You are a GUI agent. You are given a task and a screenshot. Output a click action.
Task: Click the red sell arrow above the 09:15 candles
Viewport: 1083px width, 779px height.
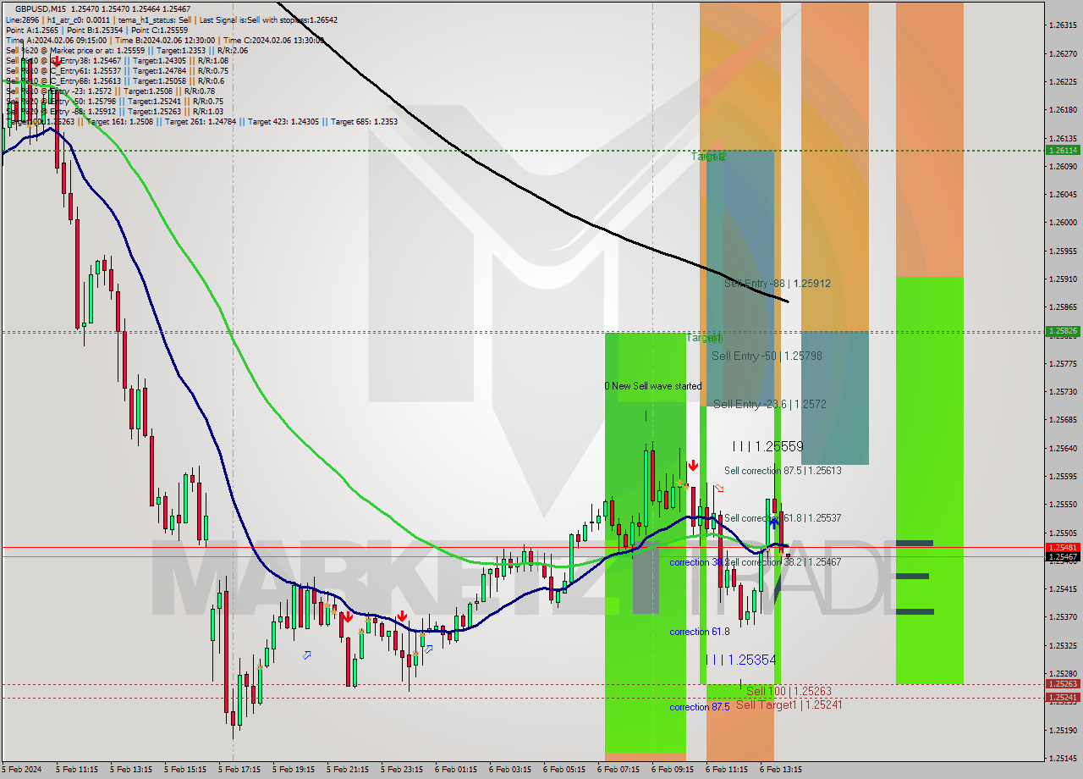(693, 466)
